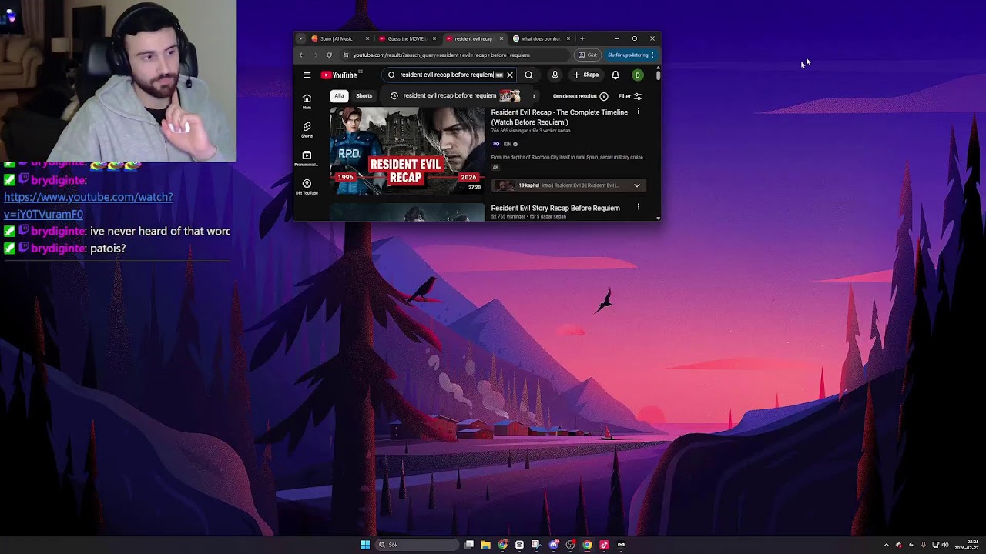Reload the YouTube page

(x=329, y=55)
